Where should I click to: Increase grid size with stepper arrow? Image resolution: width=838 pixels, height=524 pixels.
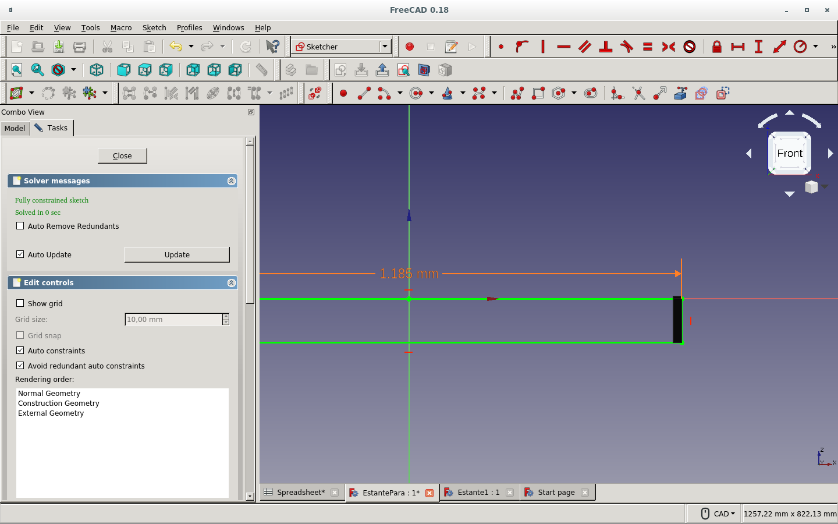(226, 316)
